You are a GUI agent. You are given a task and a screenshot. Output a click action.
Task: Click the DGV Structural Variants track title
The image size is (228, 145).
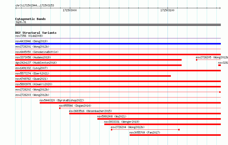click(36, 33)
